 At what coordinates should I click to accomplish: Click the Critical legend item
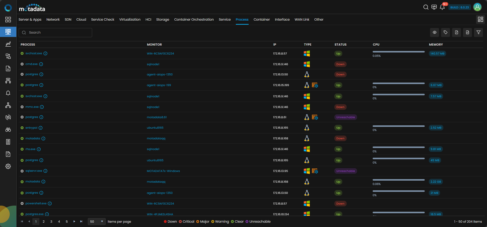(187, 222)
